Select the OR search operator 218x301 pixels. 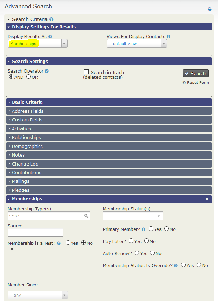click(29, 77)
